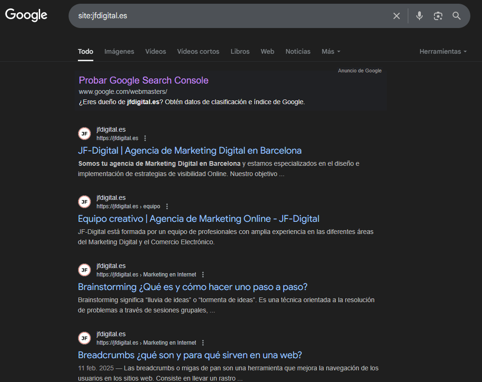Open the Probar Google Search Console link
482x382 pixels.
[144, 80]
